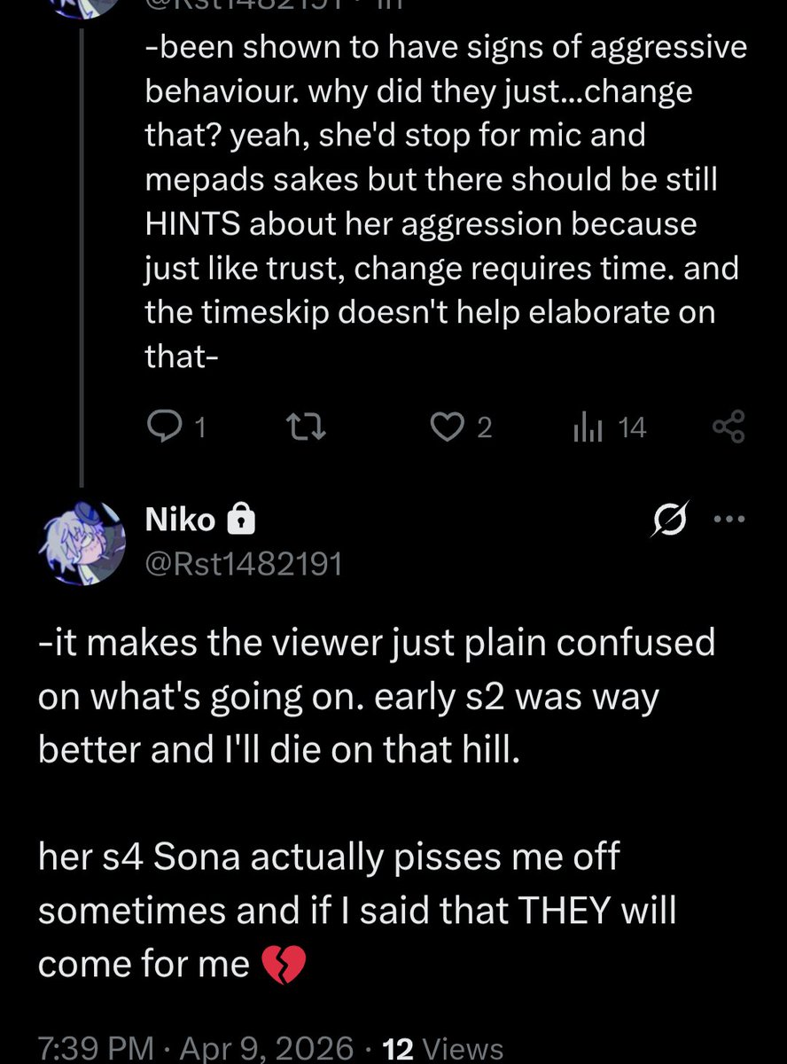Open view analytics bar chart icon
787x1064 pixels.
tap(588, 428)
